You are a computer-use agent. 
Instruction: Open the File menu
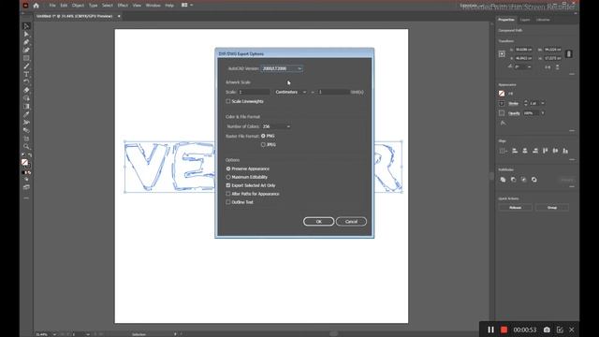(52, 6)
